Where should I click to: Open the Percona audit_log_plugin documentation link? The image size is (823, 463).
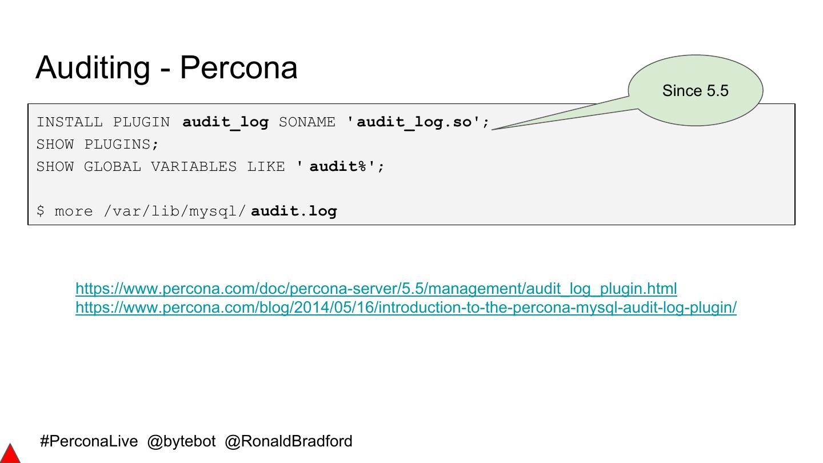pos(376,288)
